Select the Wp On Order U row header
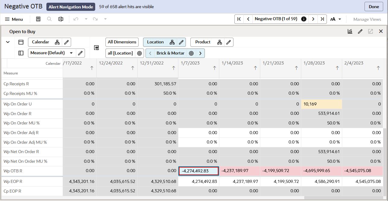 [31, 104]
